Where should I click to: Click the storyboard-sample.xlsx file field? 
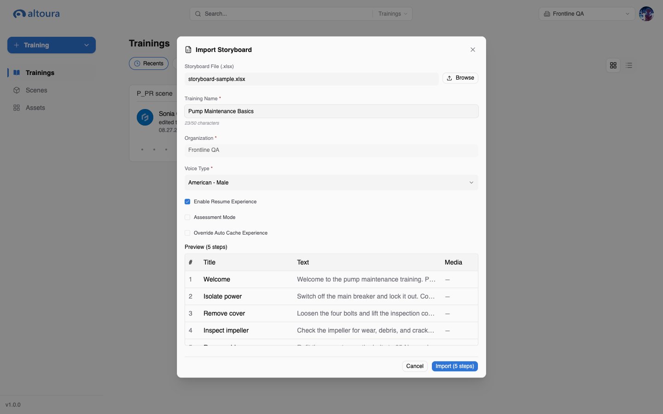312,79
